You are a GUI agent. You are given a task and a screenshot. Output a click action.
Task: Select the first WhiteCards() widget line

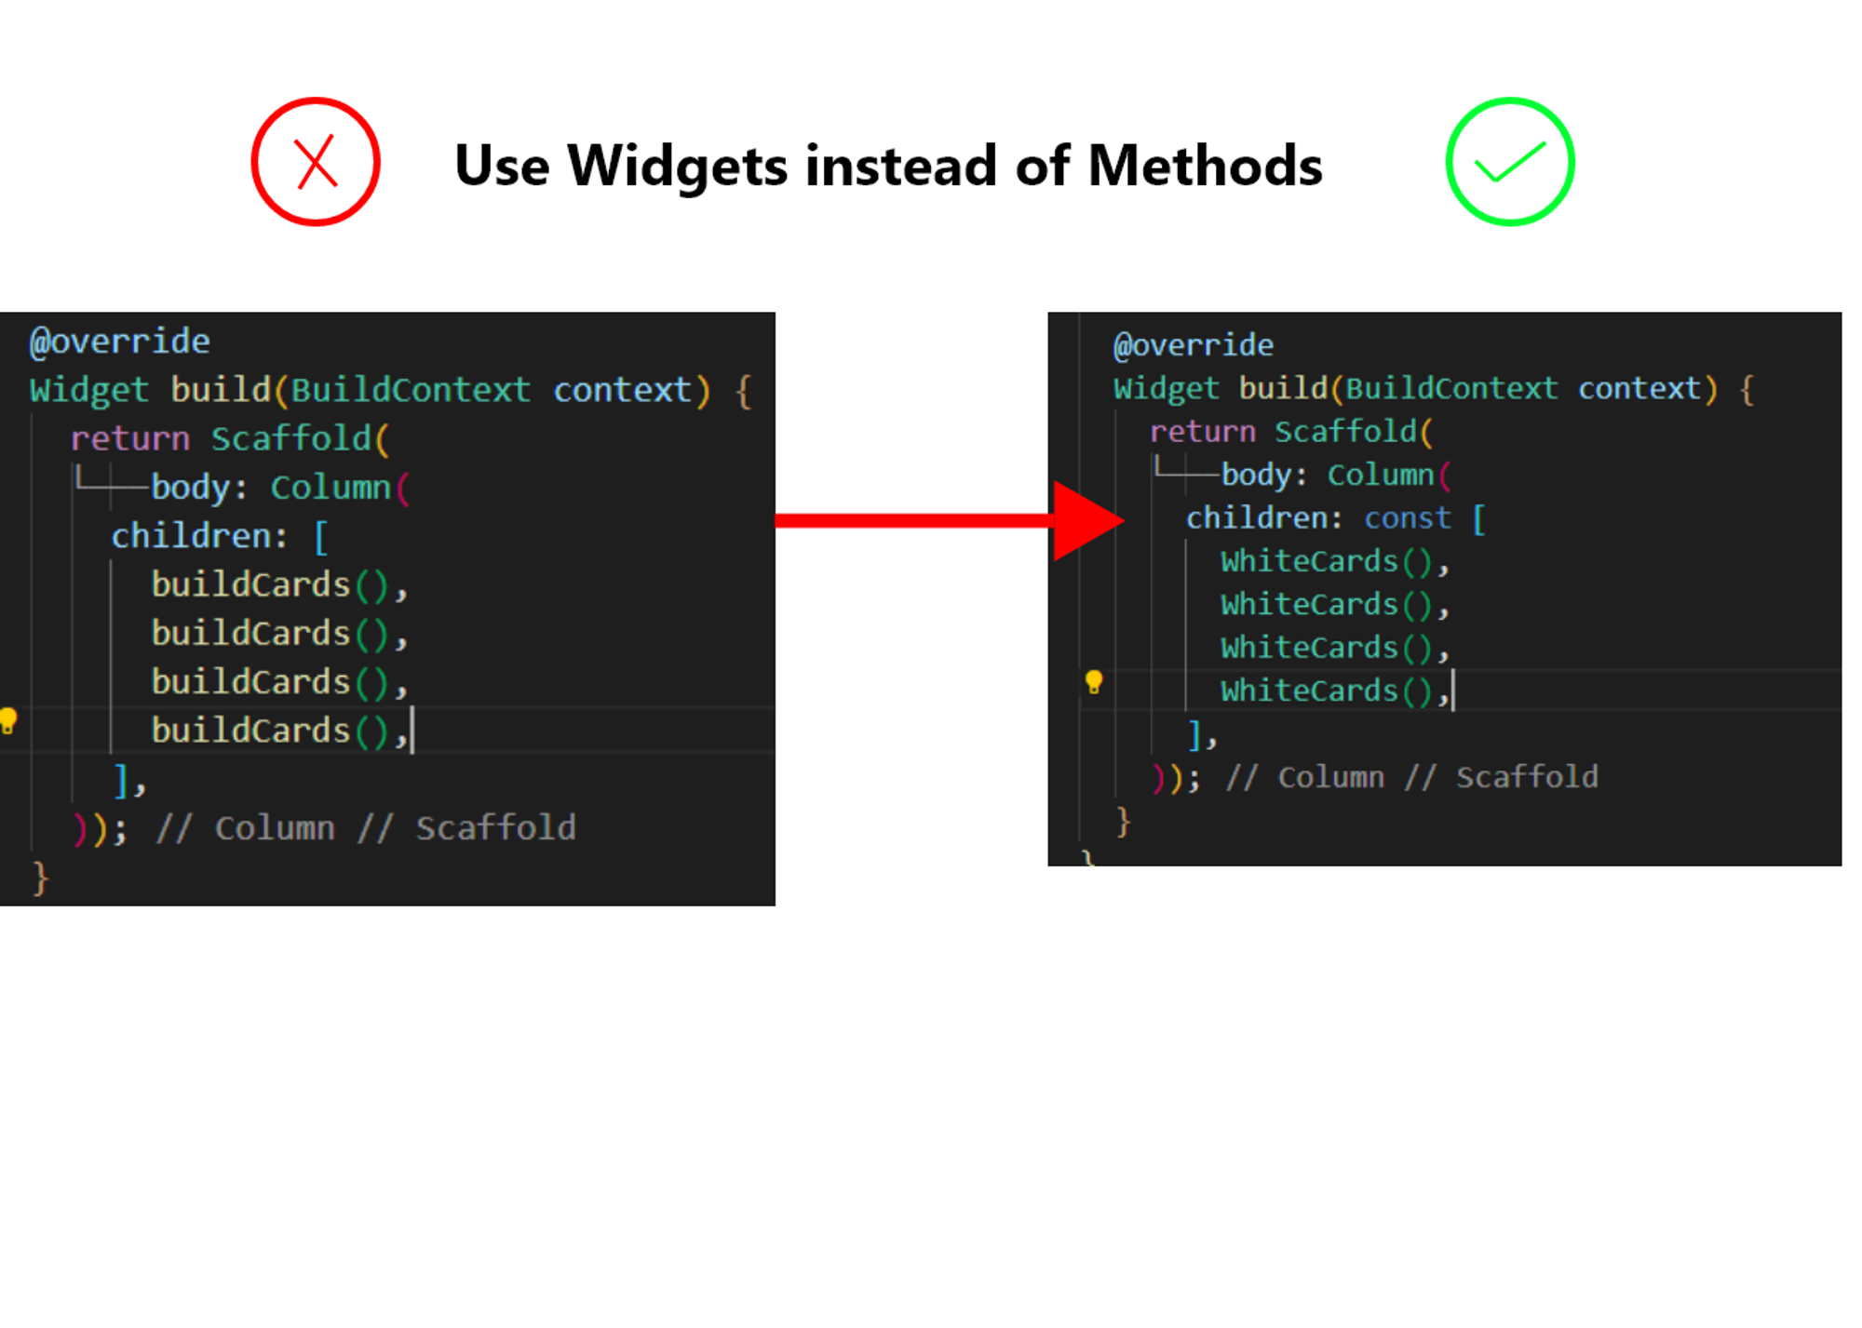click(x=1335, y=561)
